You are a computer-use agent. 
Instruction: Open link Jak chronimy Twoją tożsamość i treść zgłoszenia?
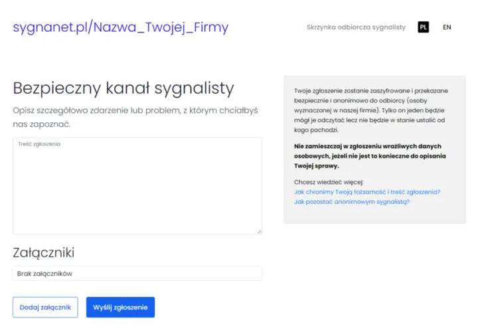point(367,192)
